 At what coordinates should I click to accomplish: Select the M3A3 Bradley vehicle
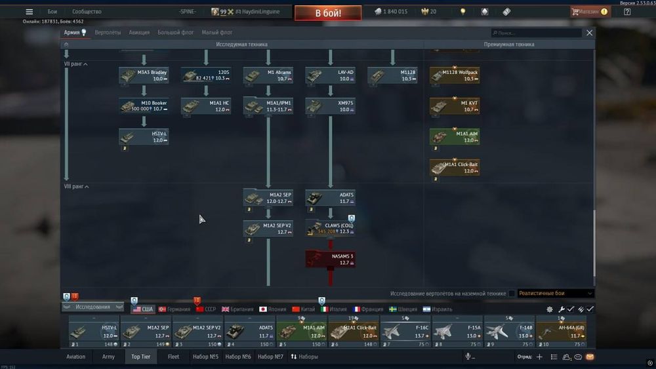tap(144, 75)
